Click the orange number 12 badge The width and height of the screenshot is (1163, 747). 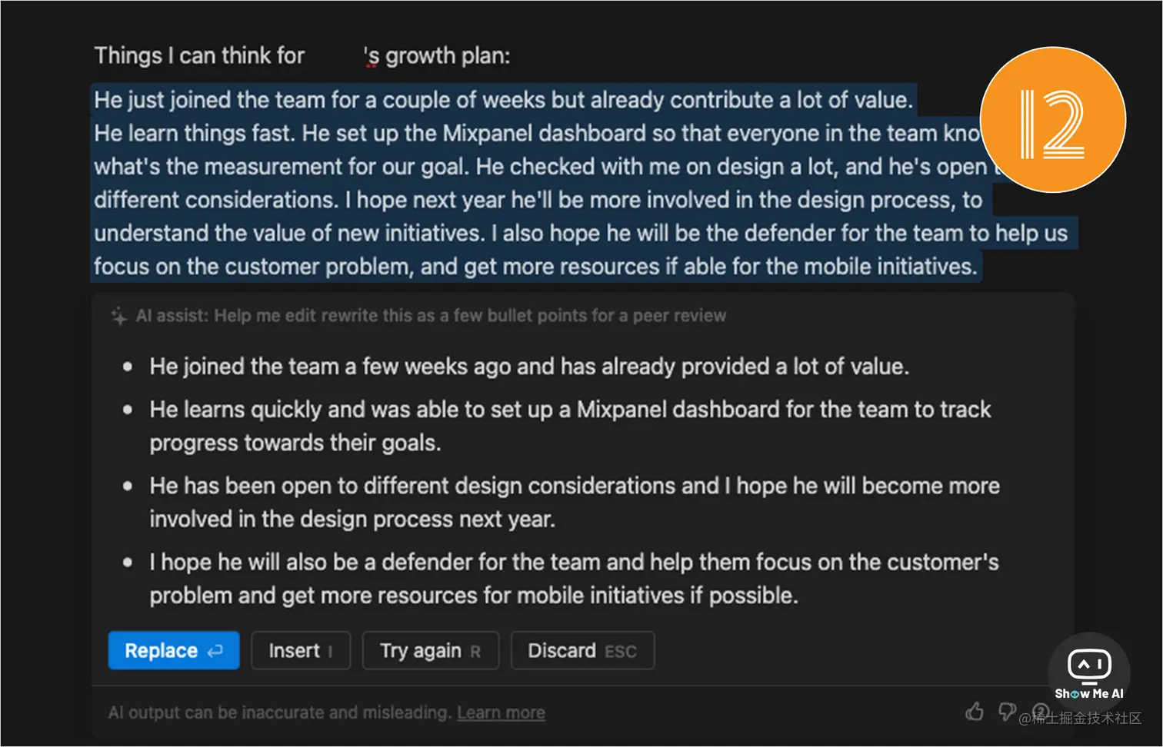pos(1052,120)
